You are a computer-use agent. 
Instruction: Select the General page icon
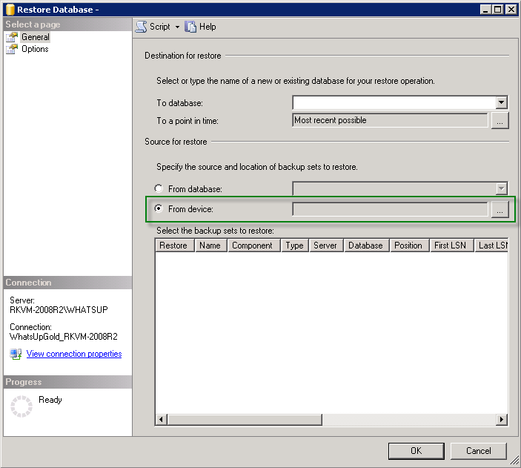point(12,37)
